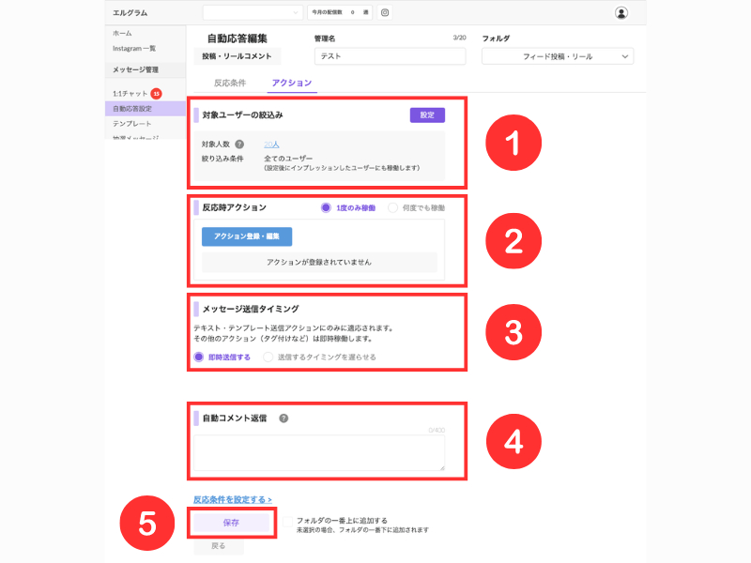
Task: Click help icon next to 対象人数
Action: pos(239,145)
